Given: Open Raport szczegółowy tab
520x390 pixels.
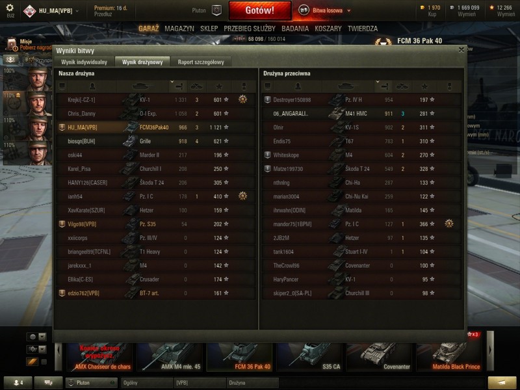Looking at the screenshot, I should point(201,62).
